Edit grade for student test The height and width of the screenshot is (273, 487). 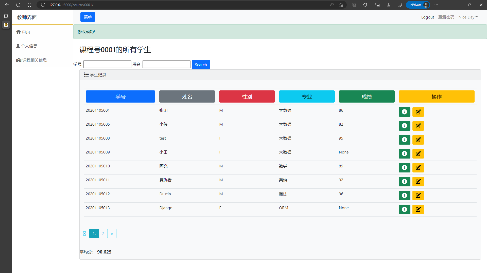[418, 140]
